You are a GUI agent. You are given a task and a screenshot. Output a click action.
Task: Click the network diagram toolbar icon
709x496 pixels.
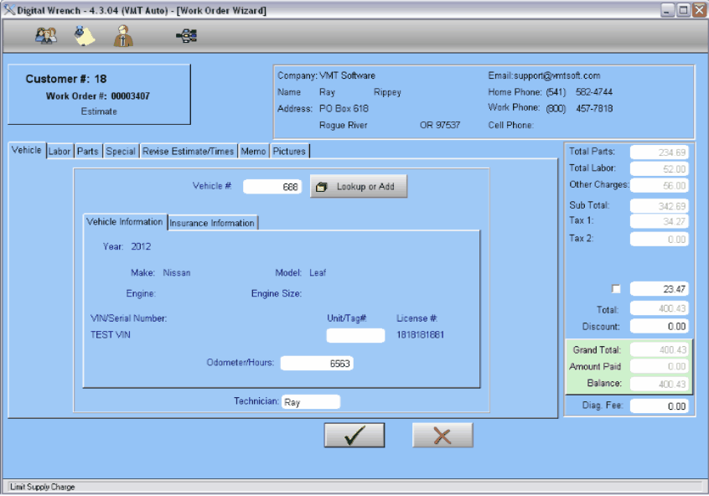[186, 36]
